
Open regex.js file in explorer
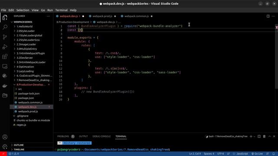(21, 125)
